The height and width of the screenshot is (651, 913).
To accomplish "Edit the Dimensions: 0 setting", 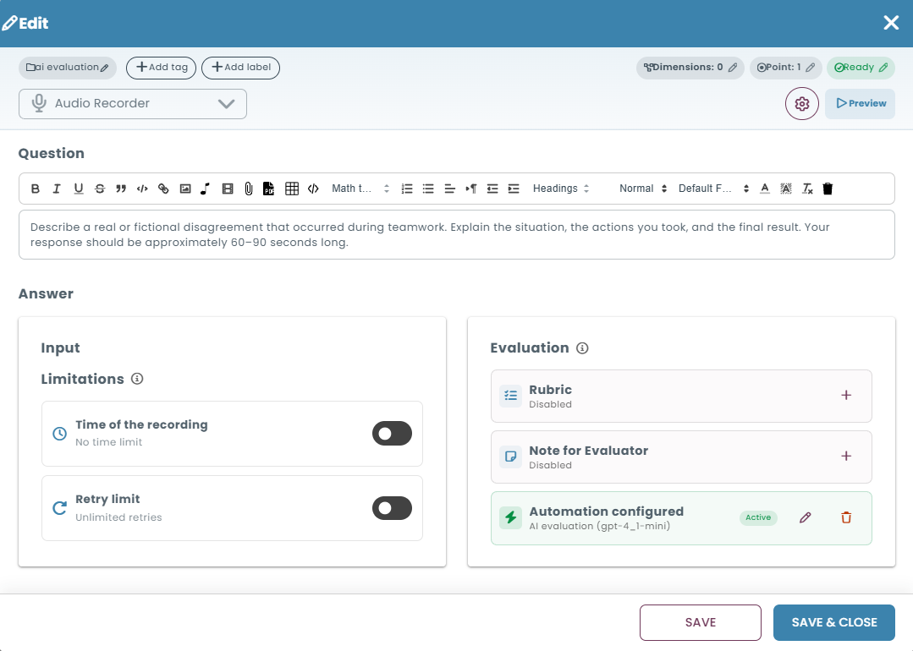I will 690,68.
